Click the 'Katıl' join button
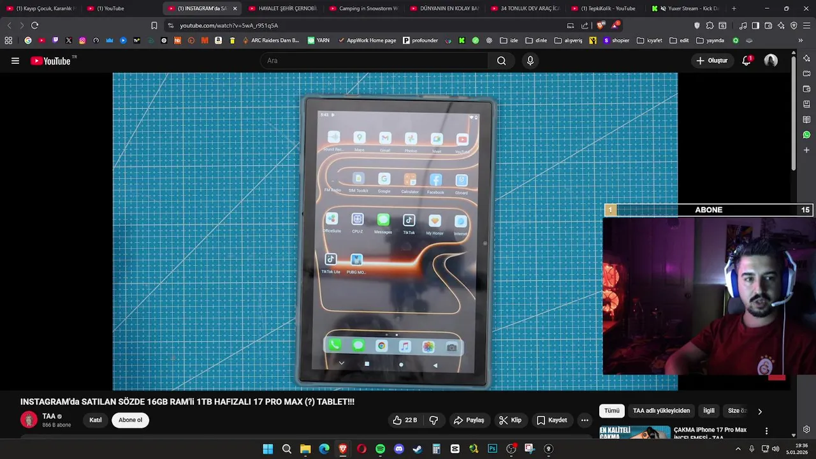The image size is (816, 459). (96, 420)
